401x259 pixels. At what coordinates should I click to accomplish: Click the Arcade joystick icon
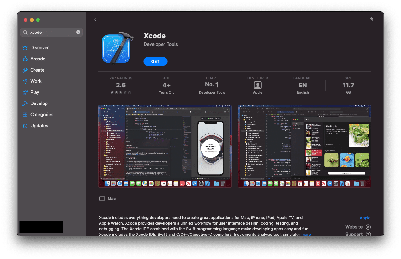(x=25, y=59)
